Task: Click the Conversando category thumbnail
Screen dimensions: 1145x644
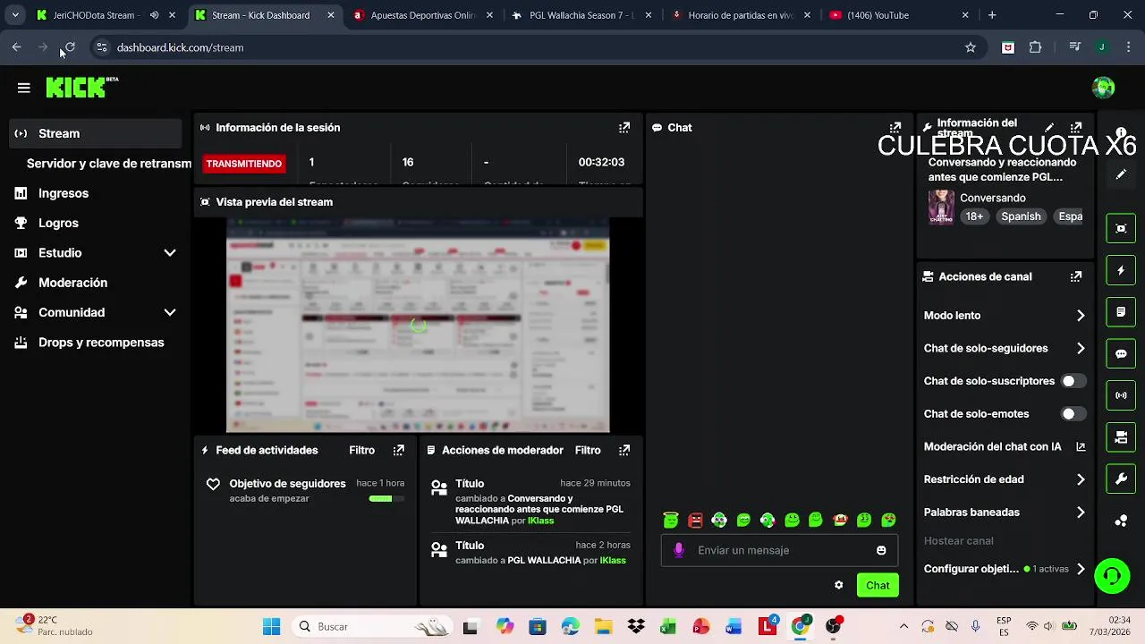Action: tap(941, 208)
